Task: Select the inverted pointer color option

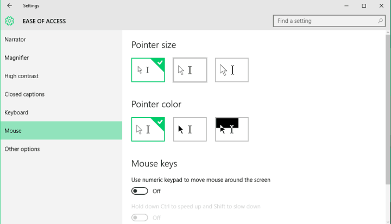Action: (x=232, y=129)
